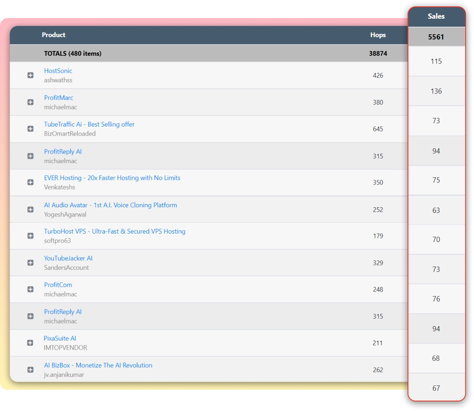Select sales value 115
474x411 pixels.
tap(436, 61)
